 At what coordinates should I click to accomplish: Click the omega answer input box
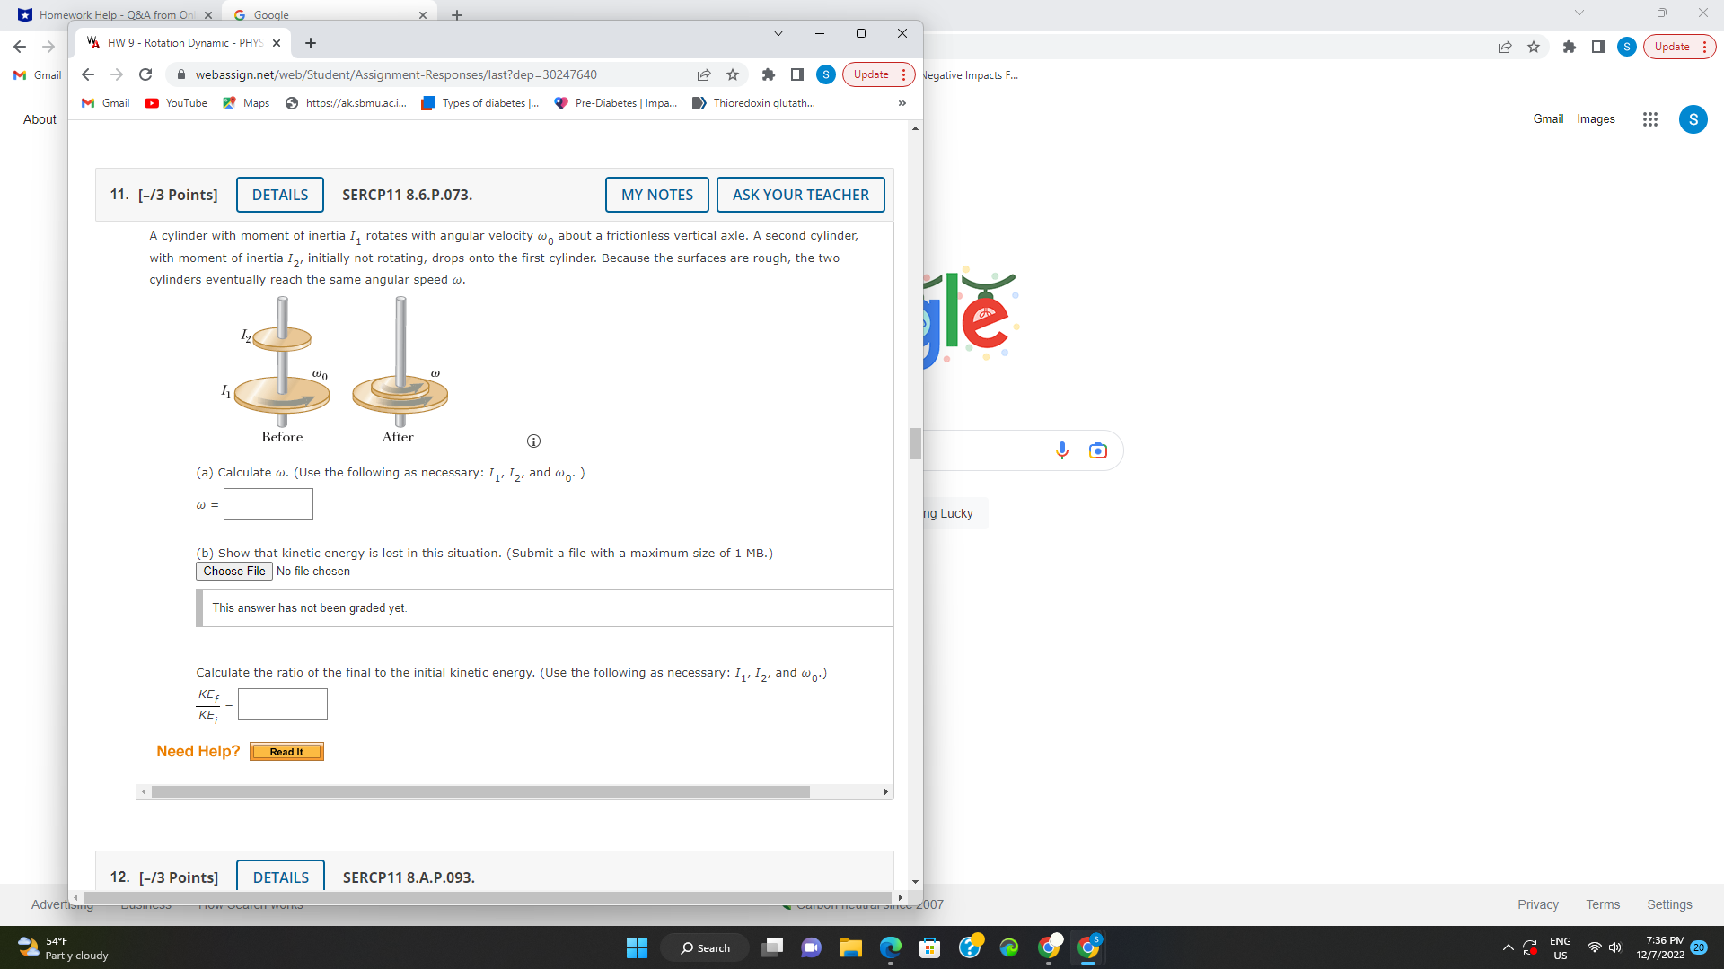click(268, 504)
